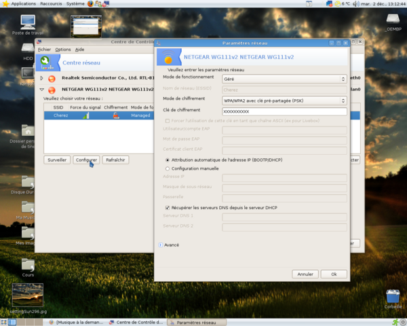Open the Applications star menu icon
Viewport: 407px width, 326px height.
(5, 3)
